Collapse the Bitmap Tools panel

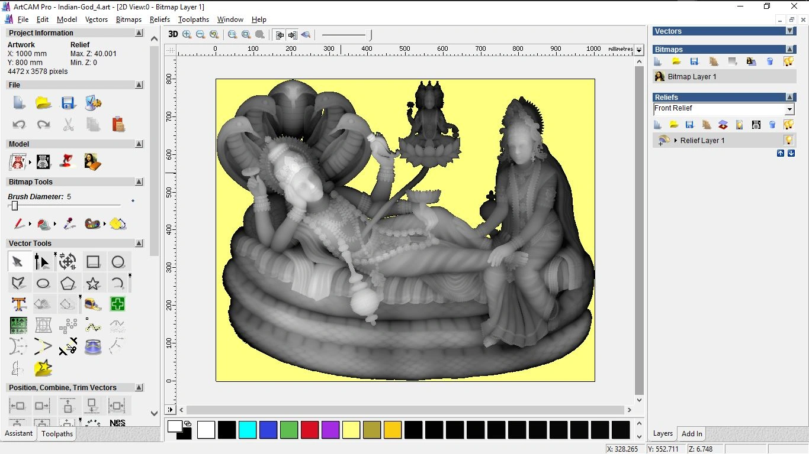pos(139,181)
